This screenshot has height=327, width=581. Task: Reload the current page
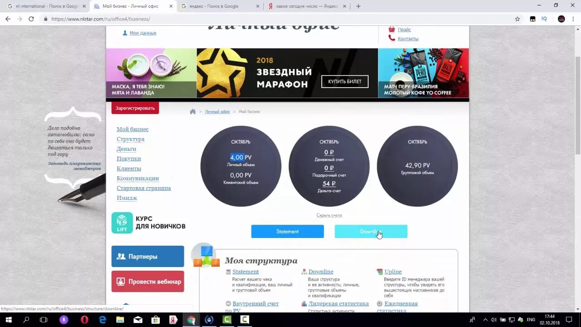click(x=31, y=19)
